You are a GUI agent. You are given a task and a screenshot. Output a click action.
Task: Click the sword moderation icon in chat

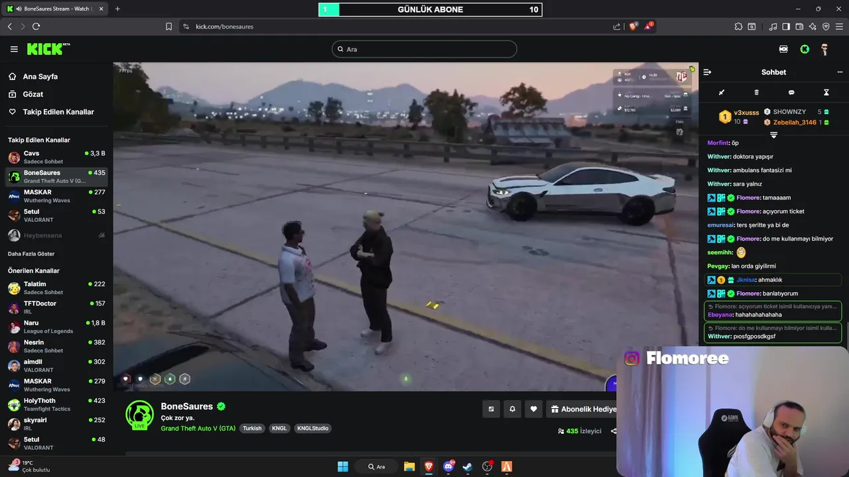(722, 92)
